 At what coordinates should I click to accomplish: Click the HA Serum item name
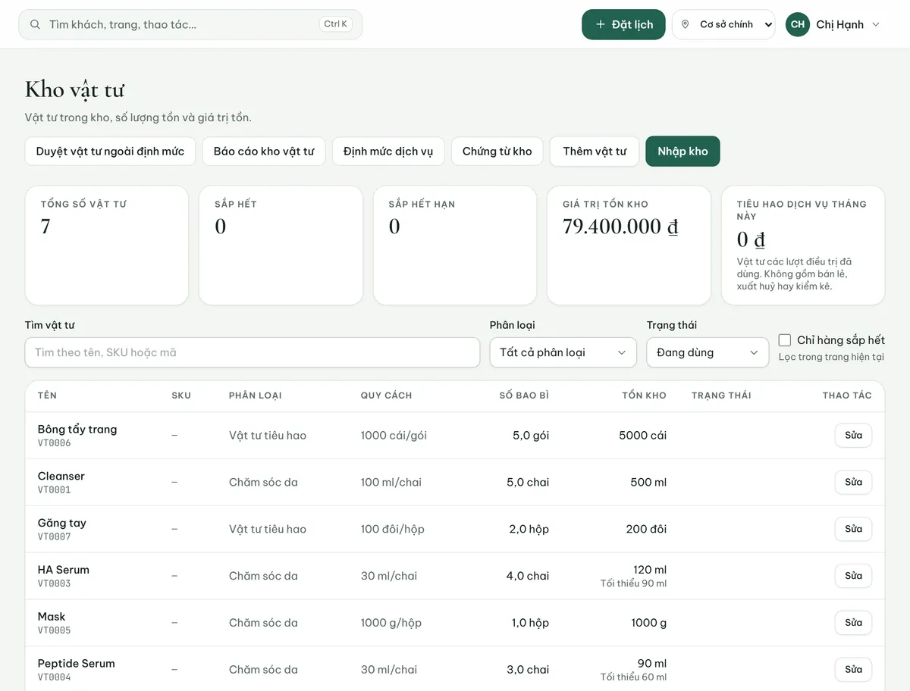(x=64, y=570)
